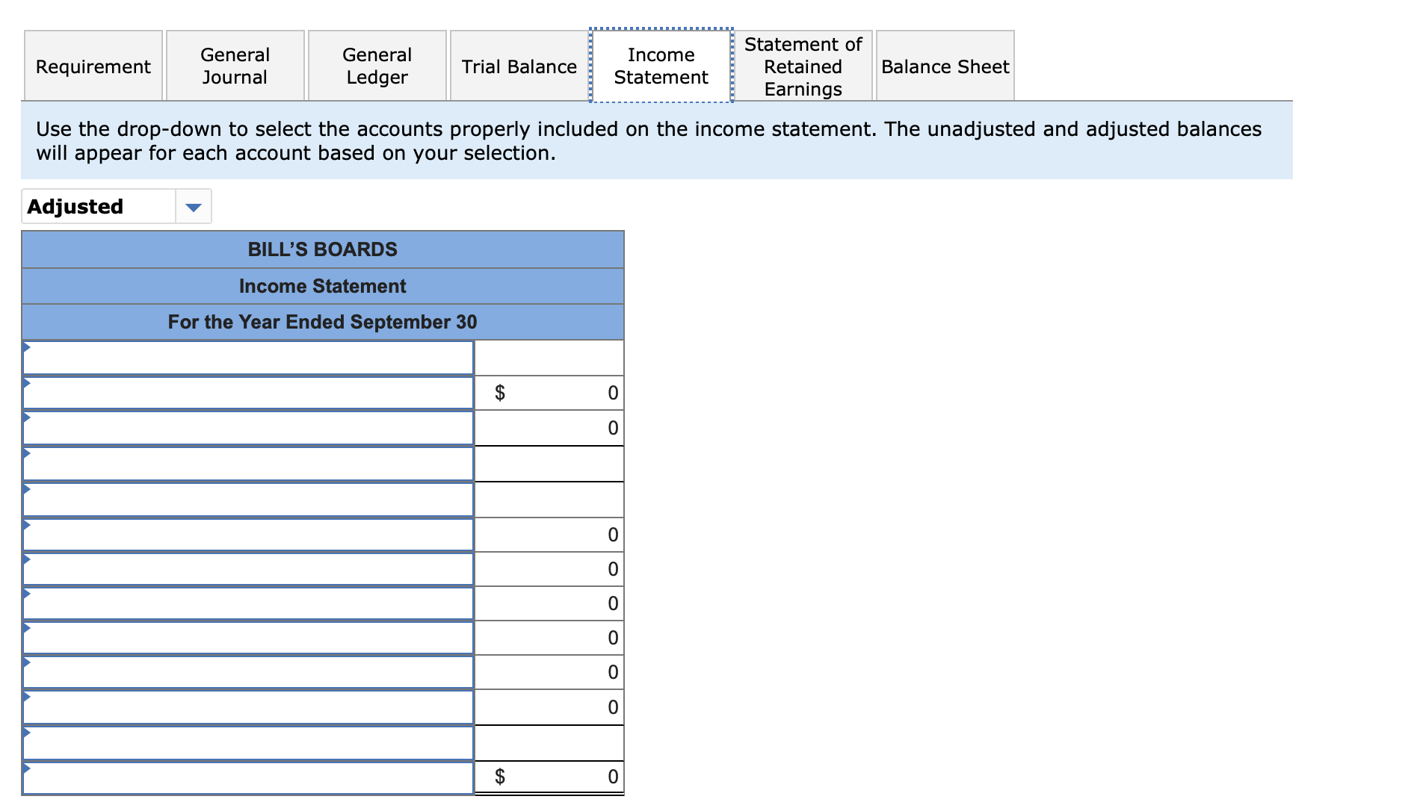Screen dimensions: 1426x811
Task: Switch to the Balance Sheet tab
Action: point(945,66)
